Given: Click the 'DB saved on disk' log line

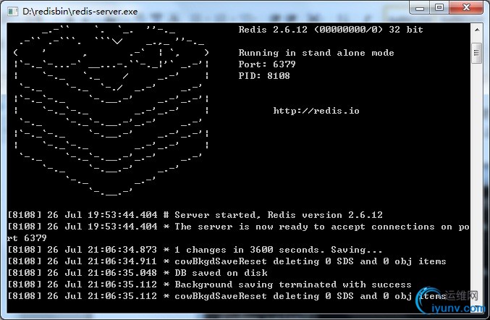Looking at the screenshot, I should (138, 273).
